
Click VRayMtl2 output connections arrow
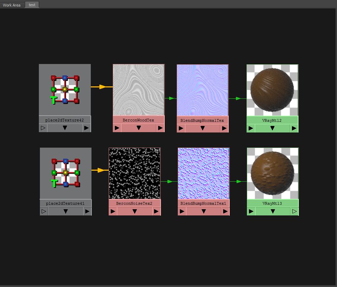pyautogui.click(x=294, y=128)
